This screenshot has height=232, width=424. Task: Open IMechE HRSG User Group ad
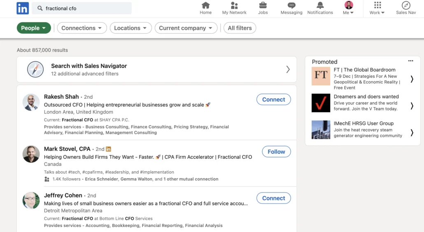click(363, 123)
